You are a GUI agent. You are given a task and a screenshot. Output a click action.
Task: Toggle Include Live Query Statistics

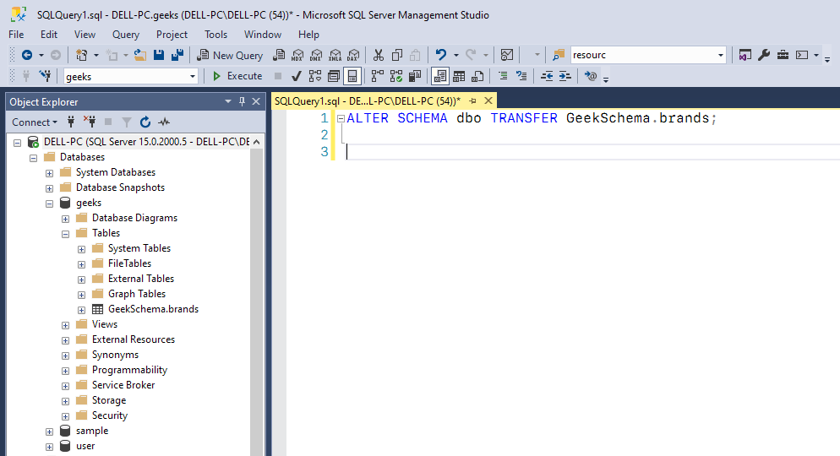395,76
